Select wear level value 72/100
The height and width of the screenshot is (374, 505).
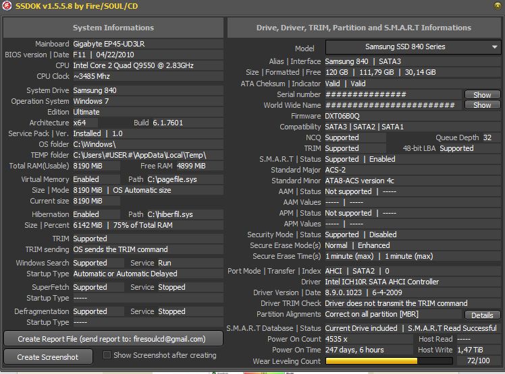tap(478, 361)
